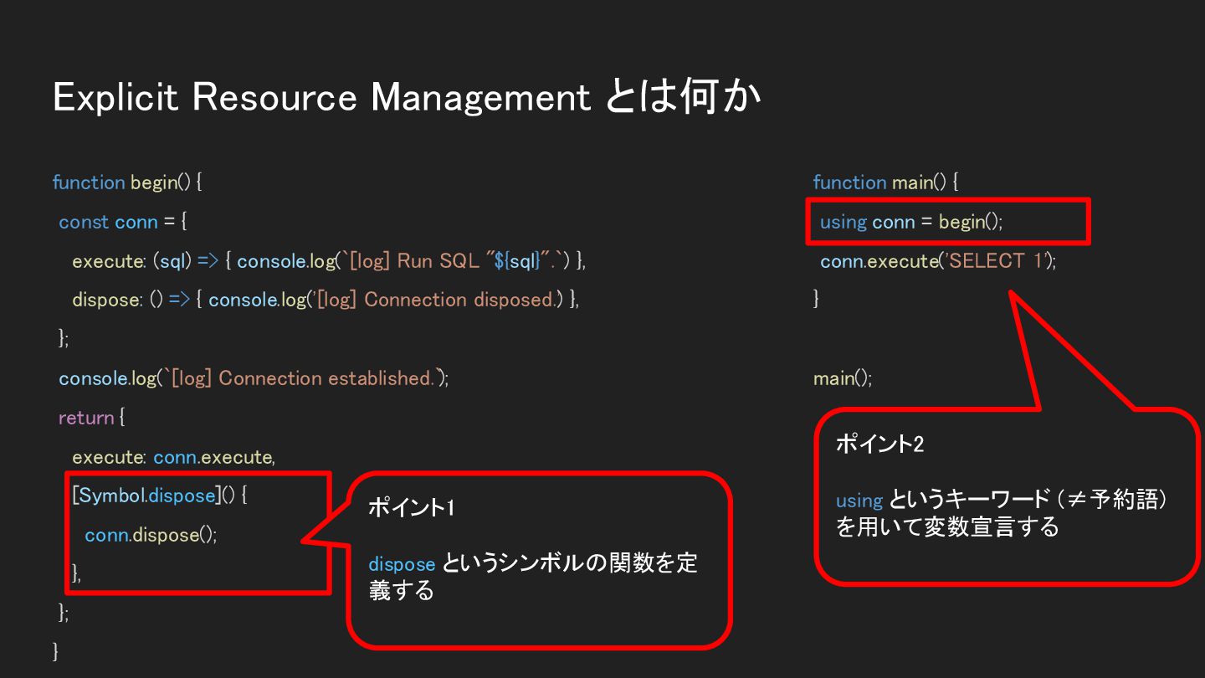1205x678 pixels.
Task: Click the "conn.execute('SELECT 1');" line
Action: [x=938, y=261]
